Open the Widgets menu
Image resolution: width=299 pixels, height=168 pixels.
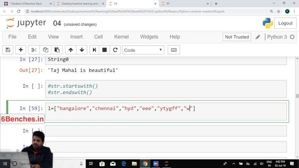pyautogui.click(x=149, y=37)
